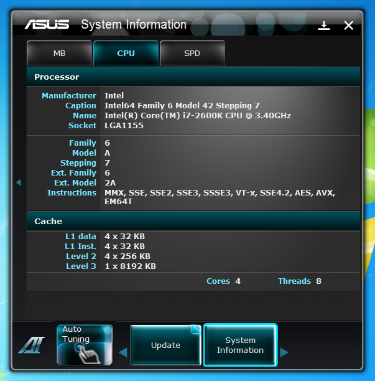The height and width of the screenshot is (381, 375).
Task: Click the window title System Information
Action: 134,24
